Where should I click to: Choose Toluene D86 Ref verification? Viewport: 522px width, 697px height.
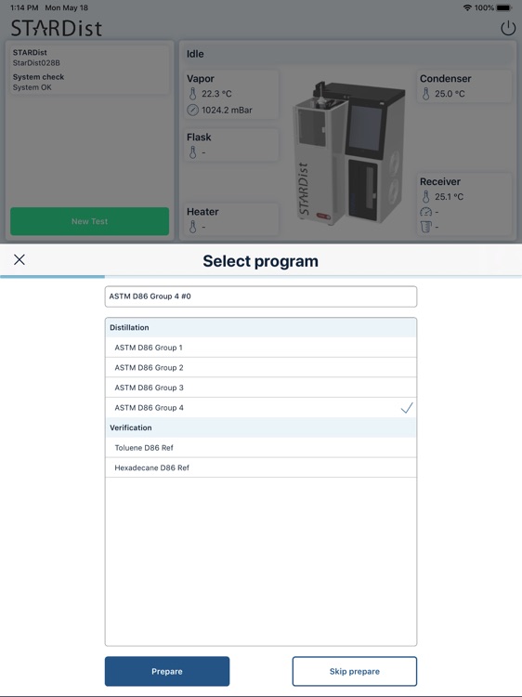click(x=261, y=448)
